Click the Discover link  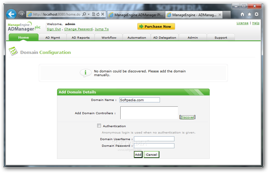click(187, 117)
